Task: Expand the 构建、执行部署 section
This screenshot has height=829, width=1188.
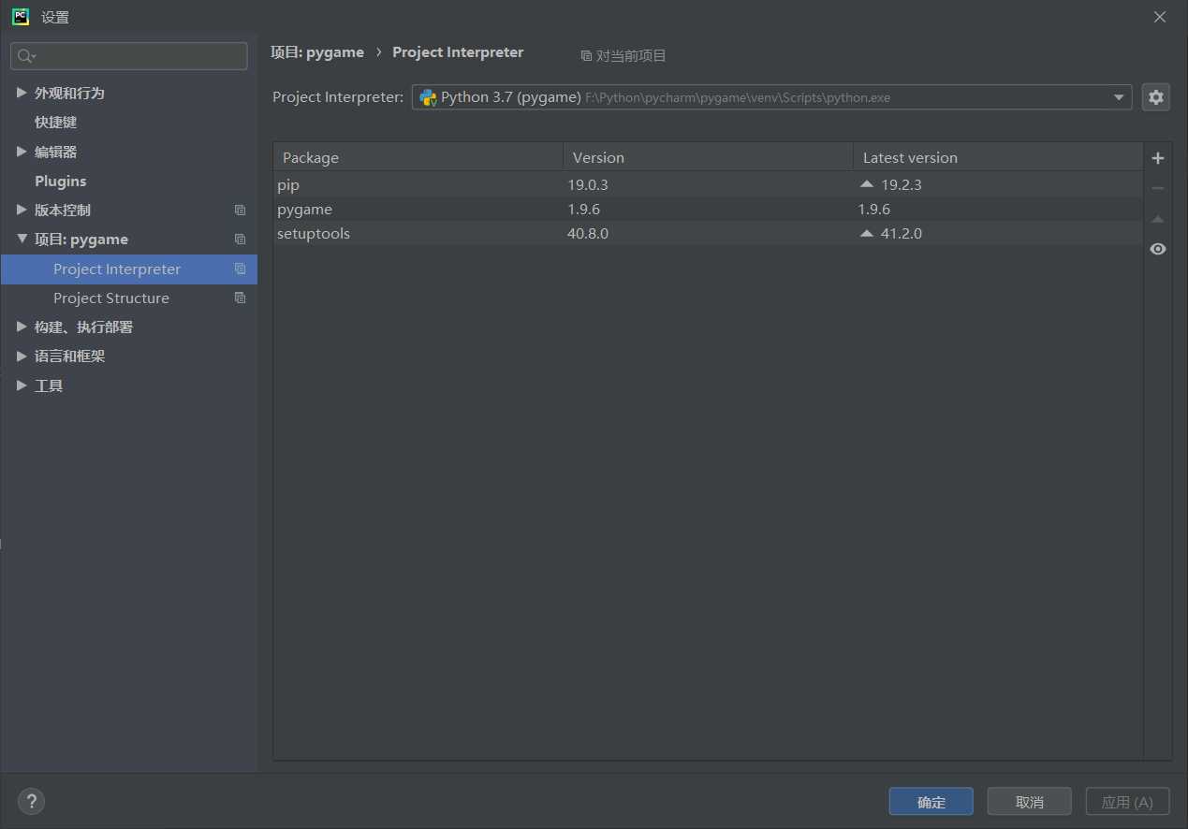Action: [22, 327]
